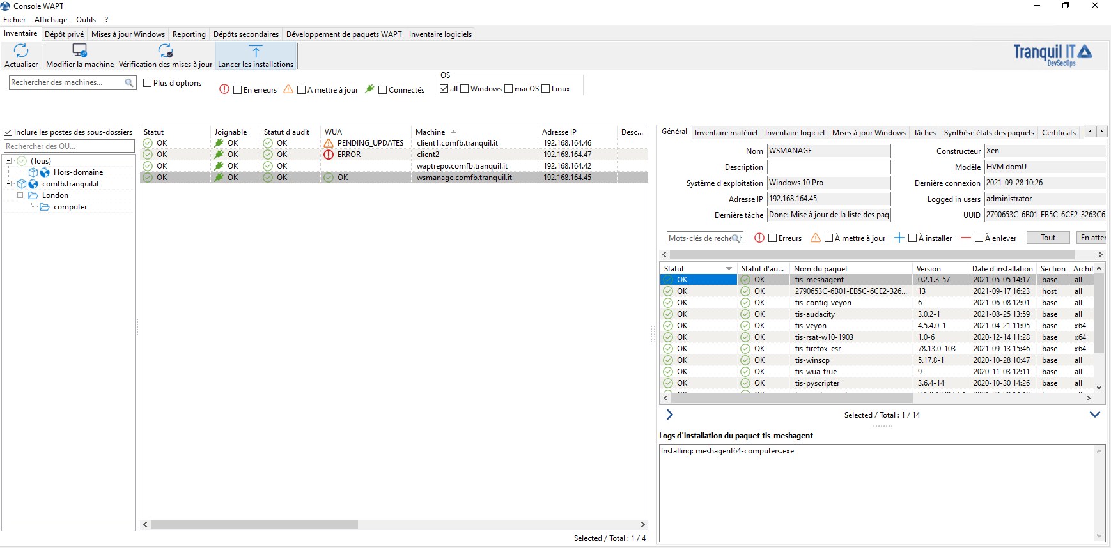Click the machine search magnifier icon
This screenshot has width=1111, height=548.
pos(129,82)
